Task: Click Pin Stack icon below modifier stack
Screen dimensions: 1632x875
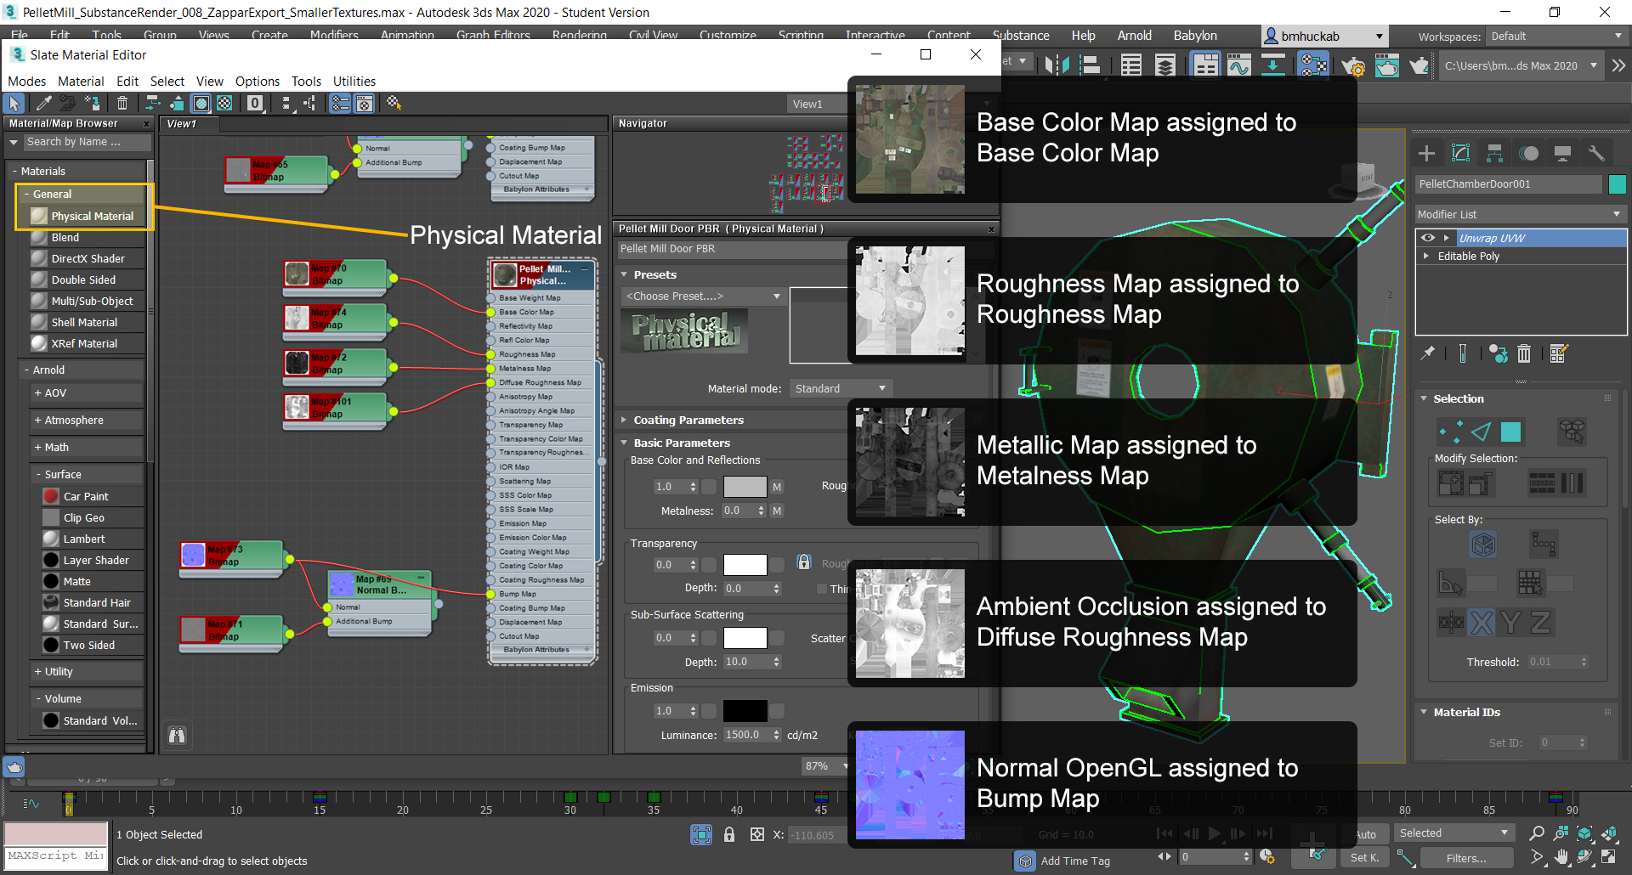Action: pos(1428,353)
